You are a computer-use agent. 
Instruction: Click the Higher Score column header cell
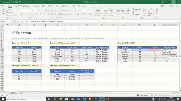tap(169, 47)
